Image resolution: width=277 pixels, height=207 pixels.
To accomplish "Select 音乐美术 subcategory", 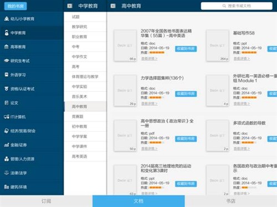I will coord(85,96).
